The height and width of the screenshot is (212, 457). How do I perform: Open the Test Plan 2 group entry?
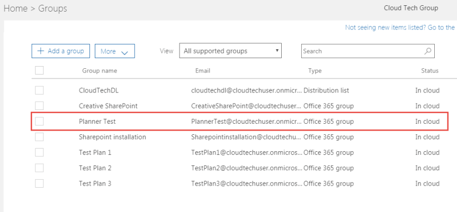tap(95, 168)
